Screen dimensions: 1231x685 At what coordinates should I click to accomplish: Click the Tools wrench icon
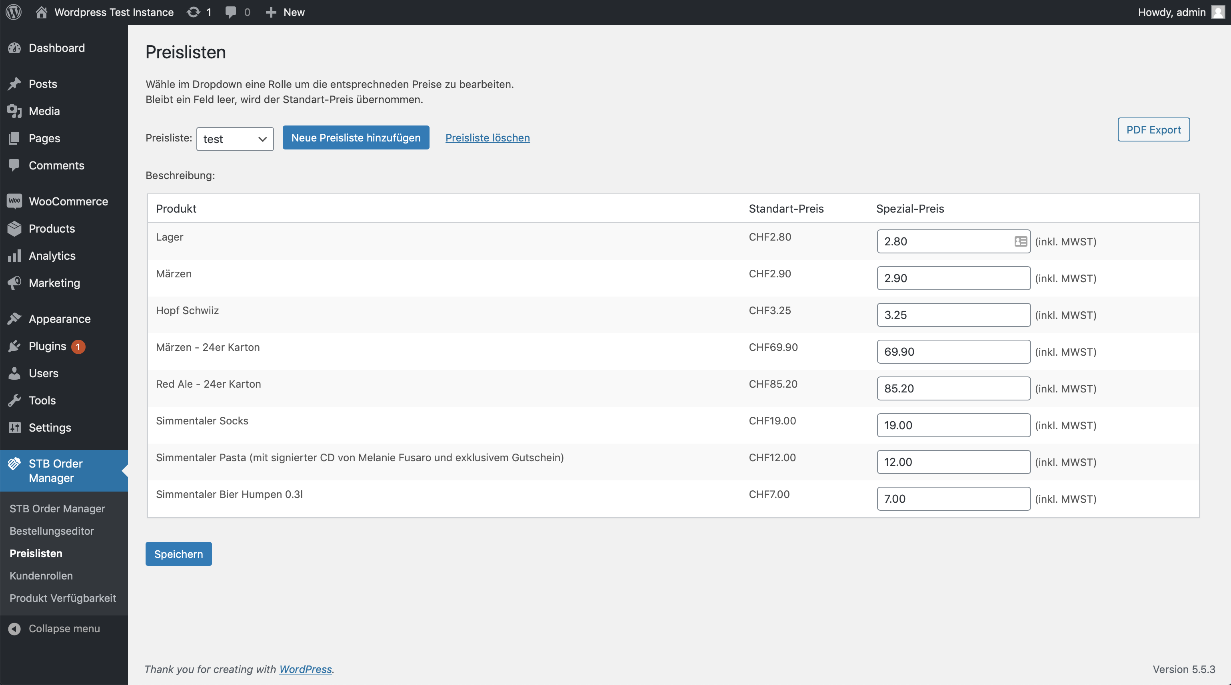(14, 400)
